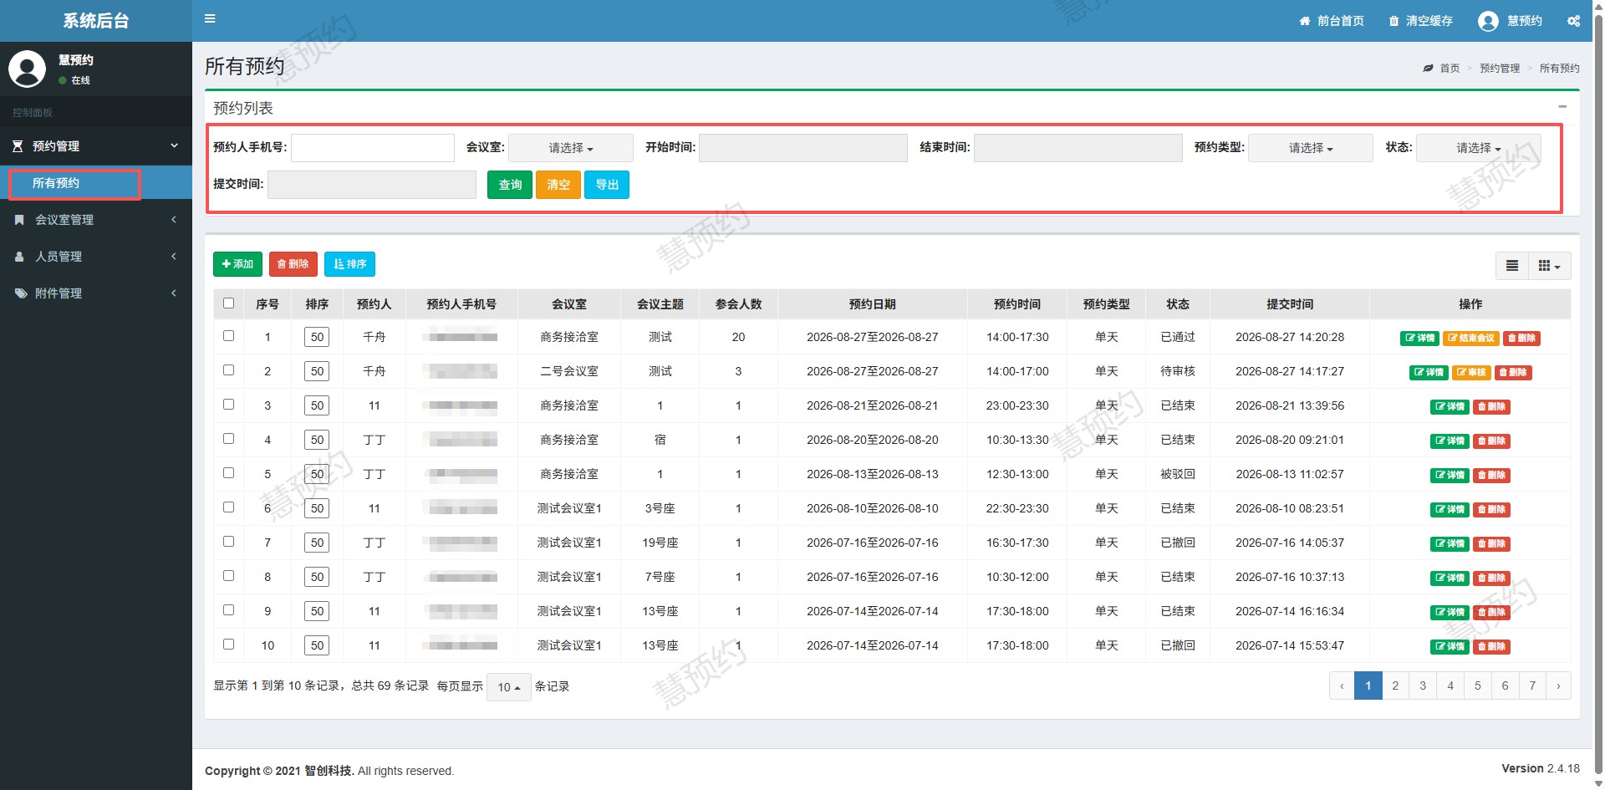Click the page scrollbar on right edge
Screen dimensions: 1605x790
pos(1598,395)
